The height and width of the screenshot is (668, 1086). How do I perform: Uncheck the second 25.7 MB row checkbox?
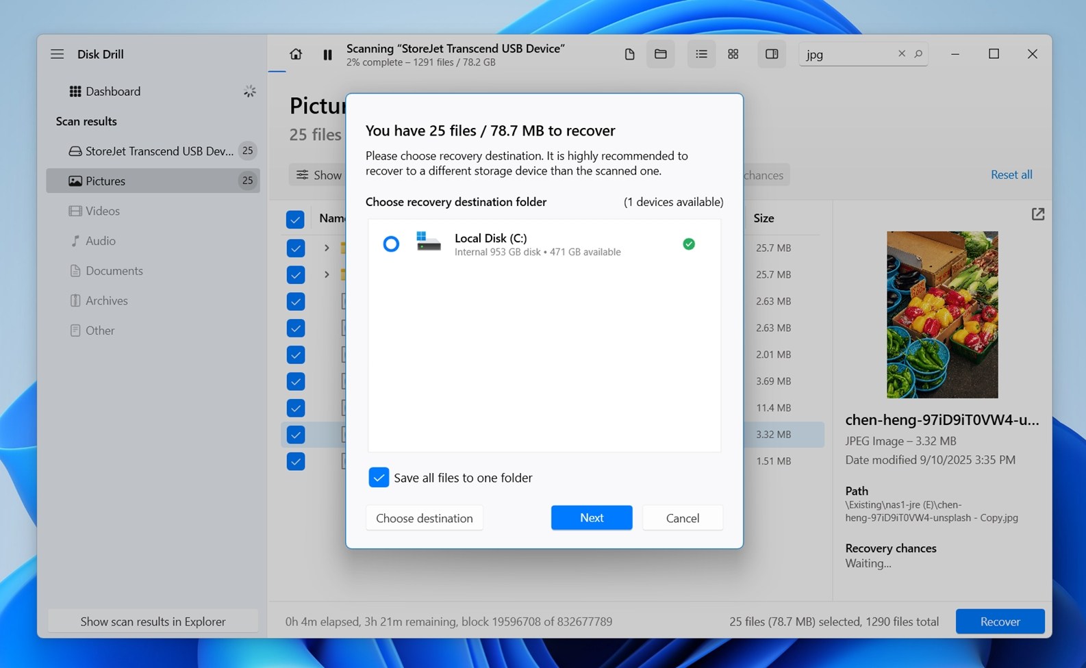[295, 274]
